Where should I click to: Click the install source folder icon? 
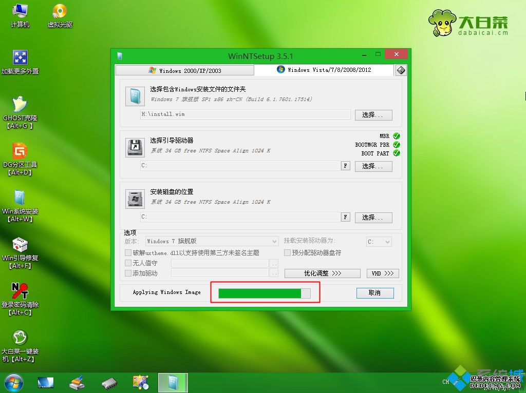135,96
